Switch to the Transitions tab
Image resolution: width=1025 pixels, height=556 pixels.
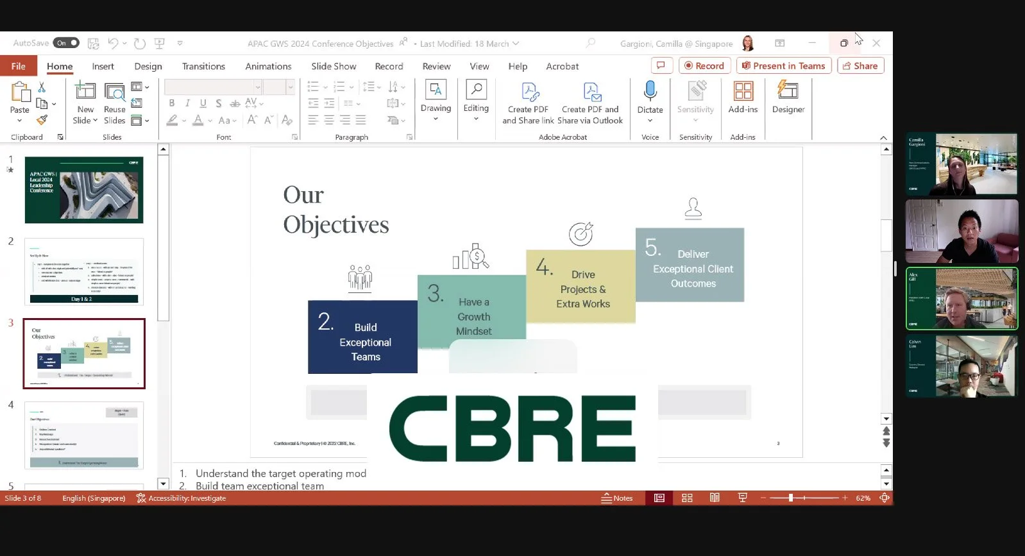203,66
